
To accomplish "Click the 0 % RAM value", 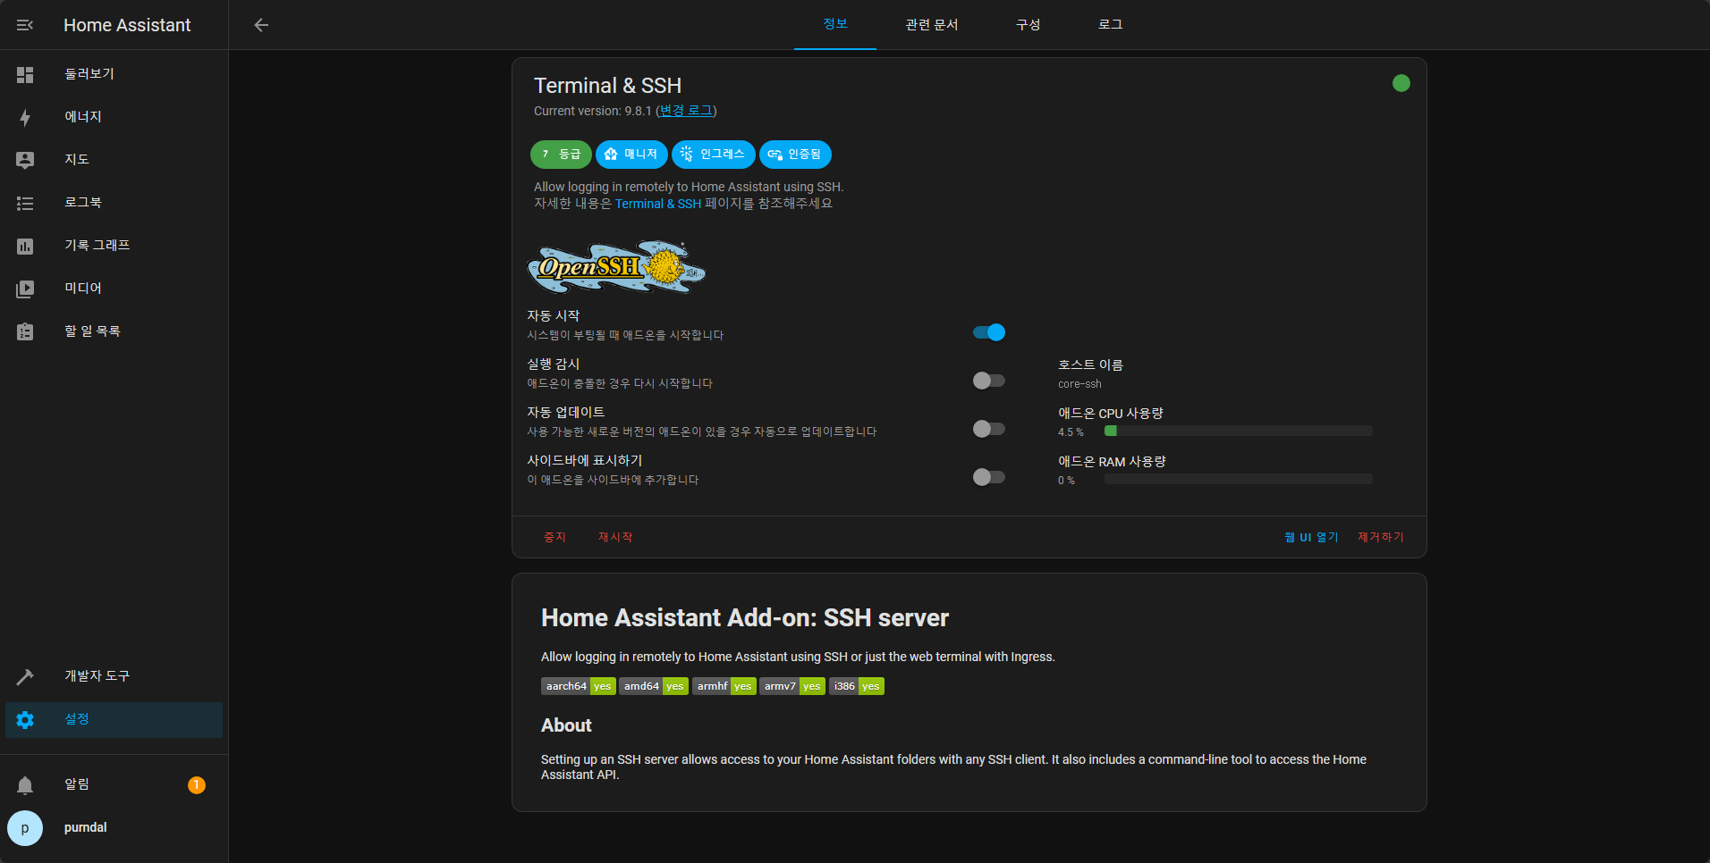I will point(1066,481).
